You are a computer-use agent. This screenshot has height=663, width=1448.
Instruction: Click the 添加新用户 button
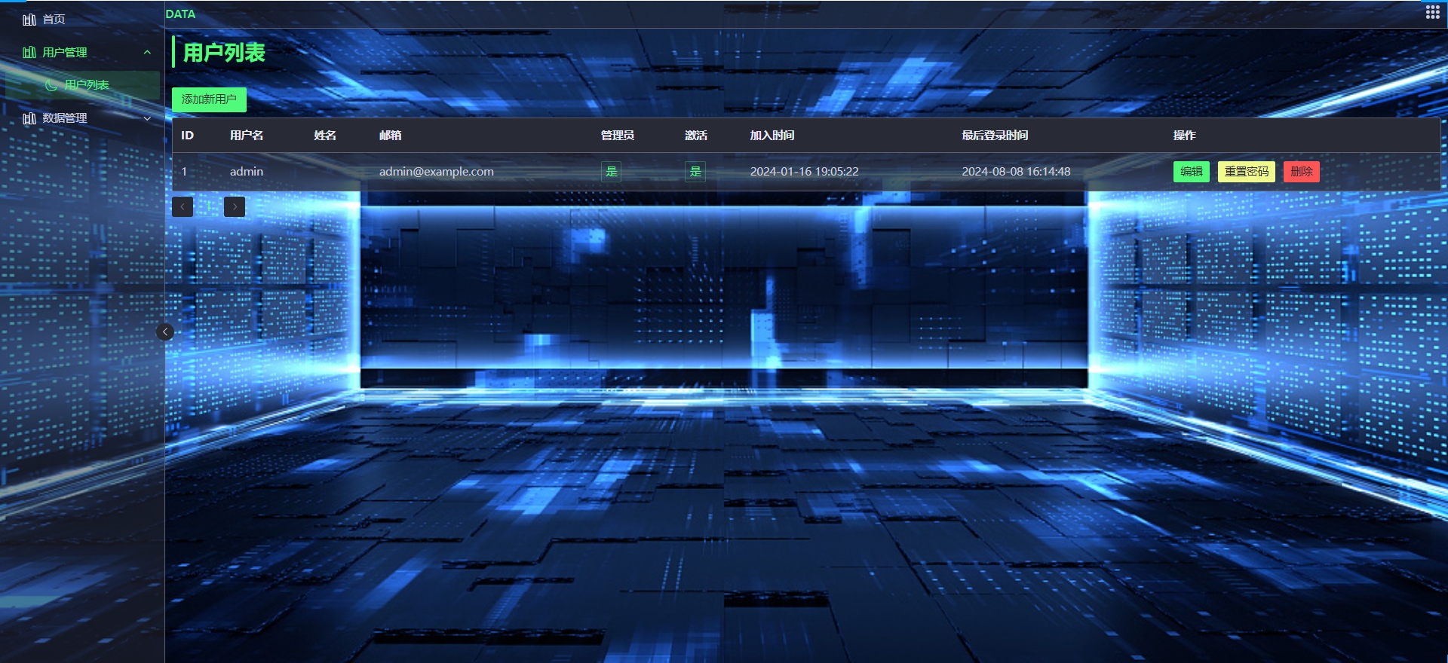[x=209, y=99]
